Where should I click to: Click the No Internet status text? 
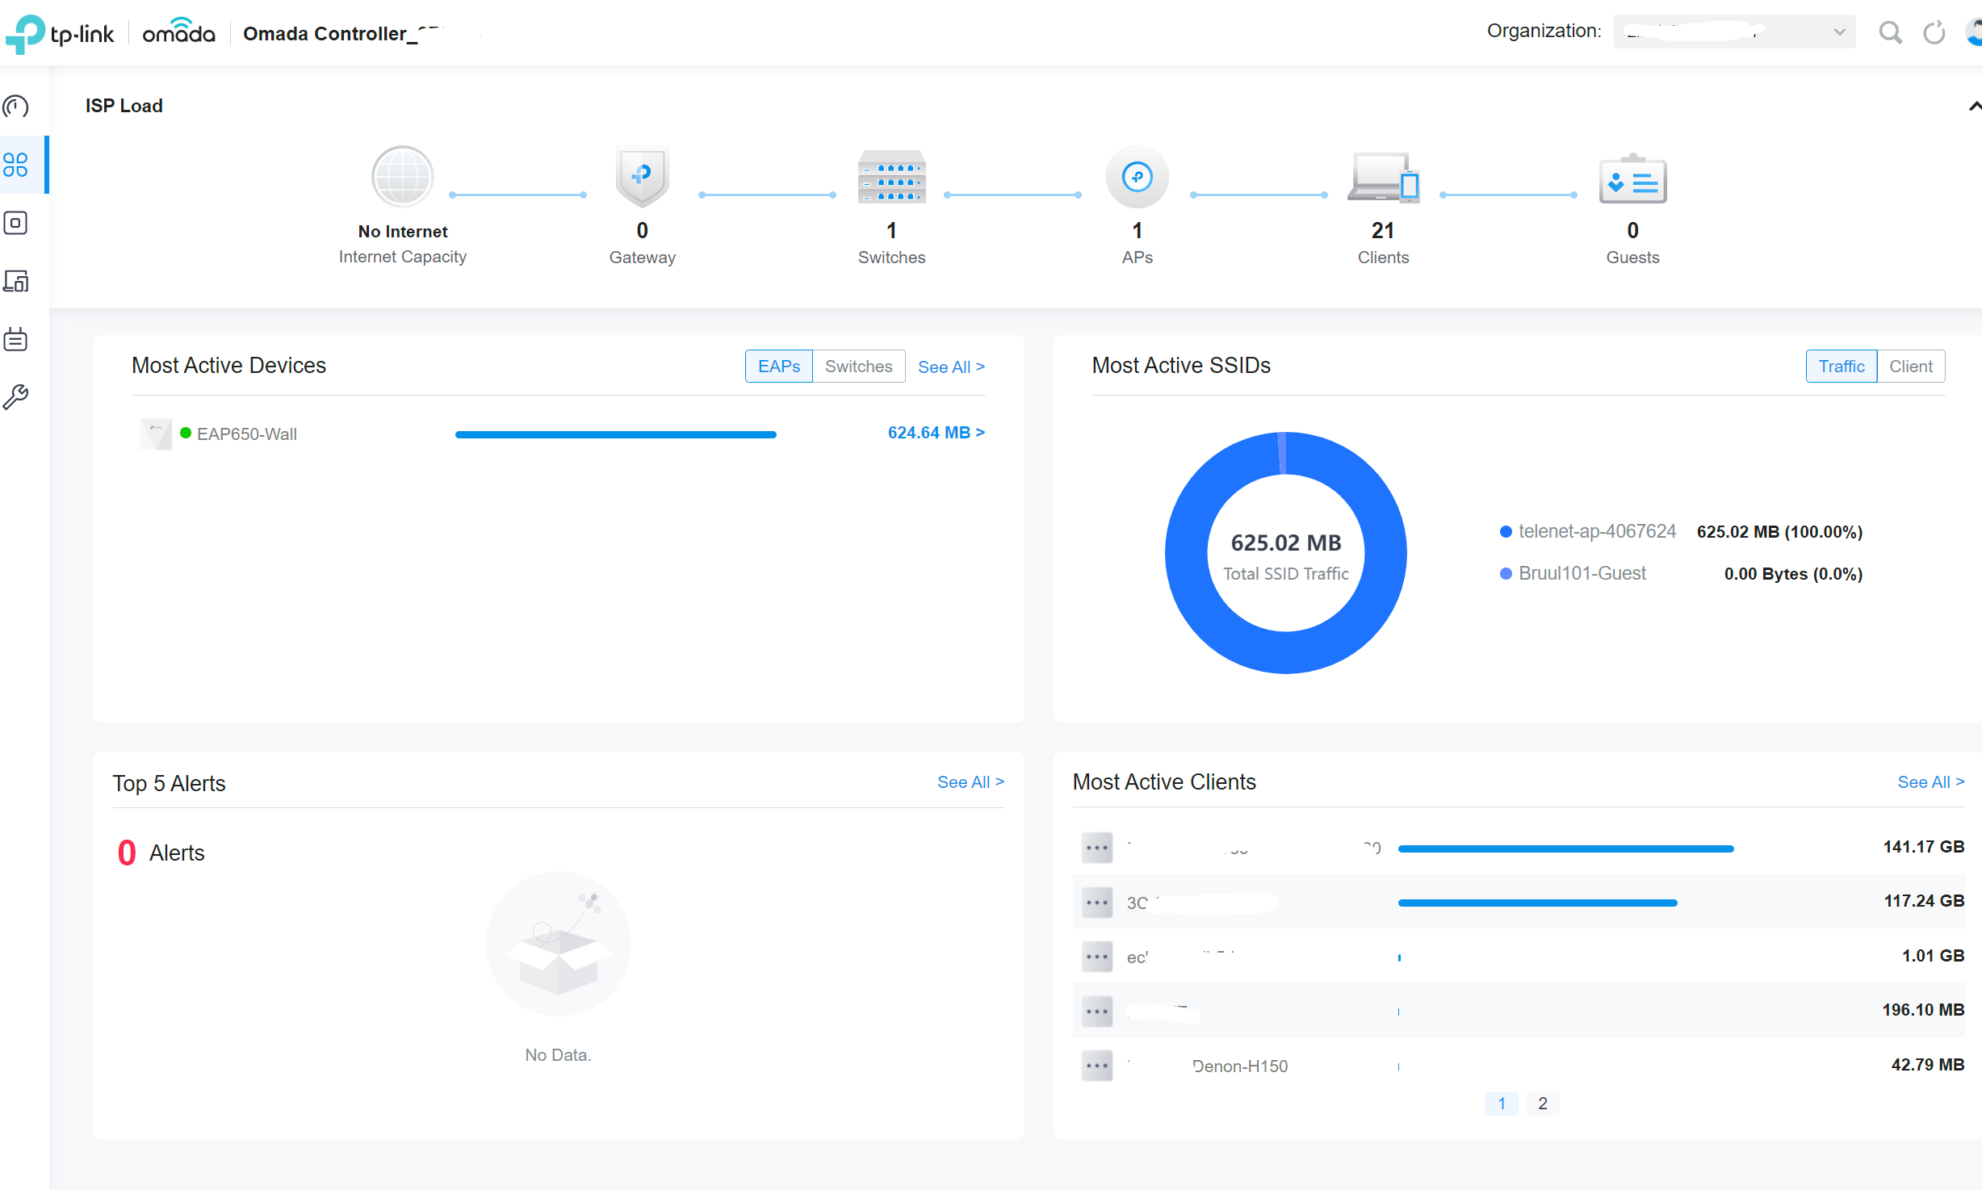tap(402, 232)
